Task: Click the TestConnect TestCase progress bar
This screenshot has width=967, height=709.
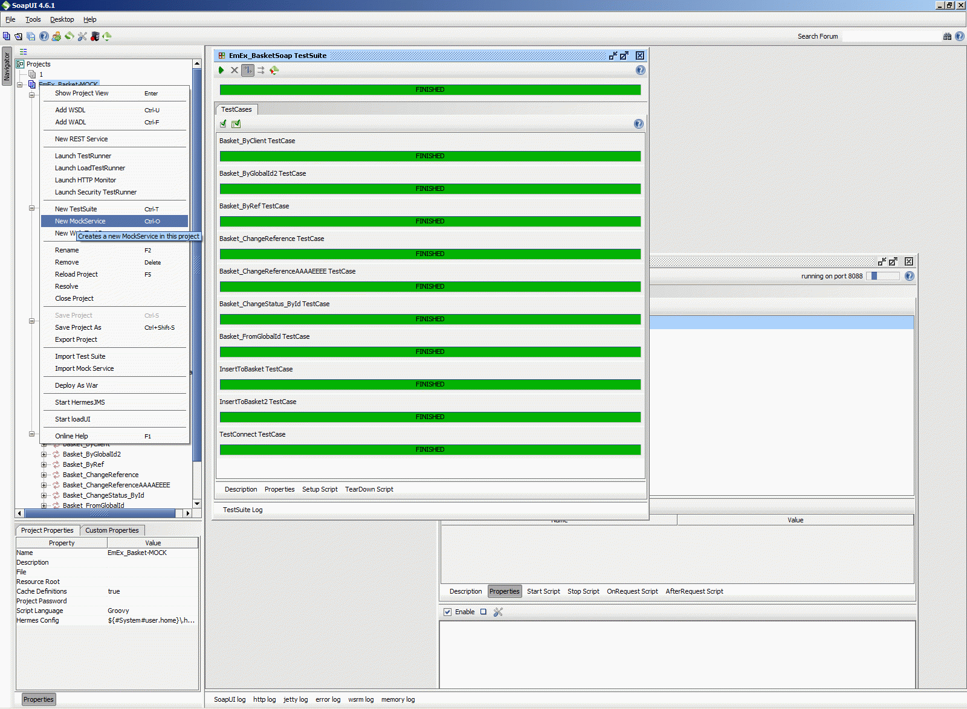Action: [430, 449]
